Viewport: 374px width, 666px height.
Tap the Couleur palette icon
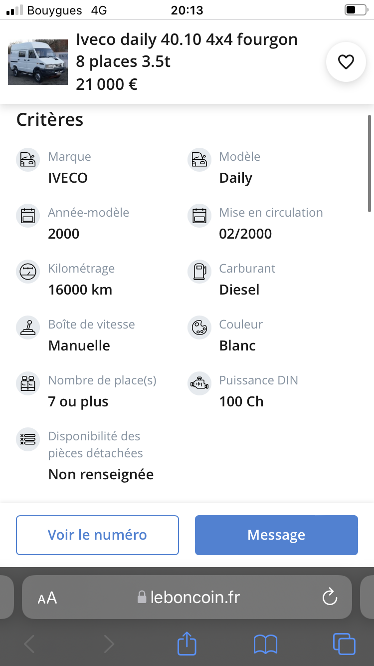click(199, 328)
